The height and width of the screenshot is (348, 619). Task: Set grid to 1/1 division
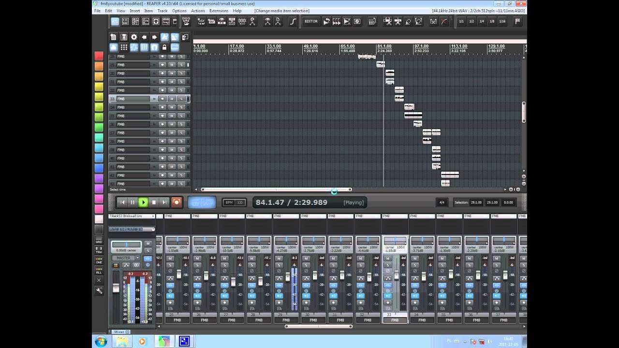coord(461,21)
